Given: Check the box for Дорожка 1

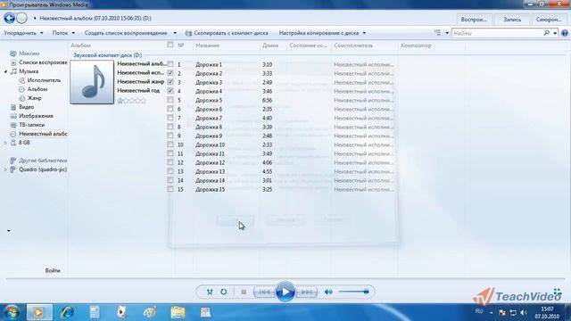Looking at the screenshot, I should [170, 64].
